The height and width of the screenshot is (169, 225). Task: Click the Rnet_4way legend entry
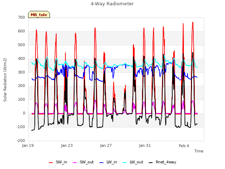162,162
